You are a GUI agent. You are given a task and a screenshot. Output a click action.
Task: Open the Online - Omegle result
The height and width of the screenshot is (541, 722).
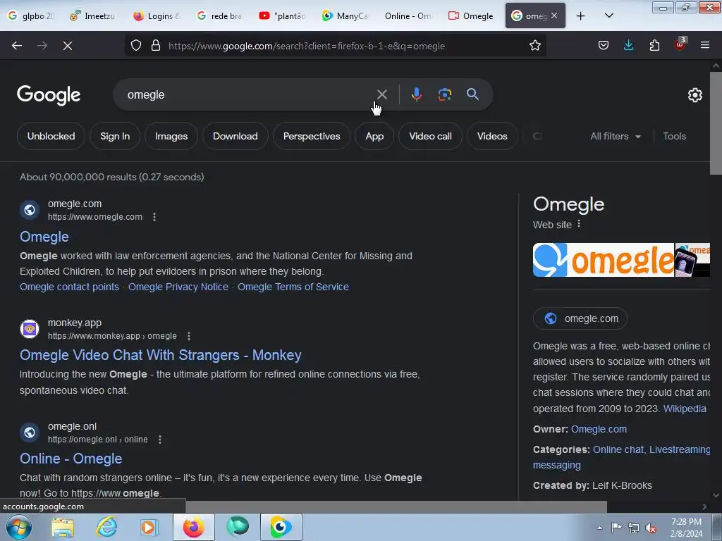coord(71,459)
